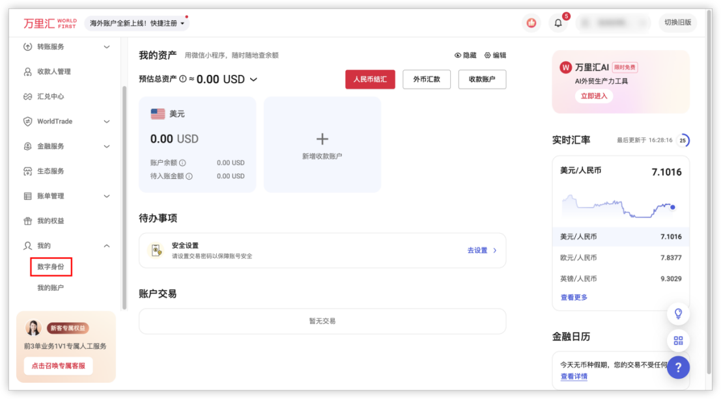721x399 pixels.
Task: Click the info icon next to 待入账金额
Action: [189, 176]
